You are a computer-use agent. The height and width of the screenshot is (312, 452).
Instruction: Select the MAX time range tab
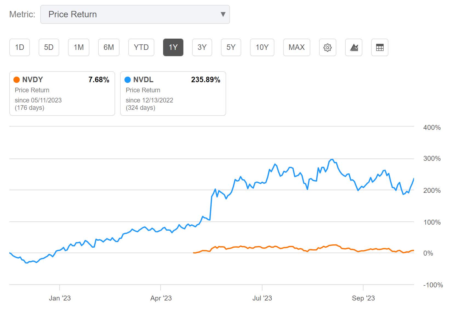296,47
